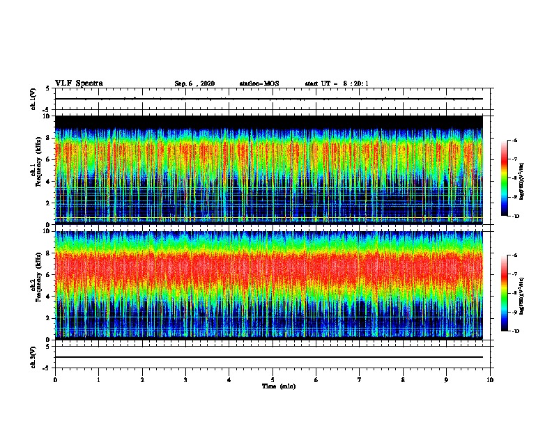Click the ch.1 voltage waveform trace

(269, 99)
